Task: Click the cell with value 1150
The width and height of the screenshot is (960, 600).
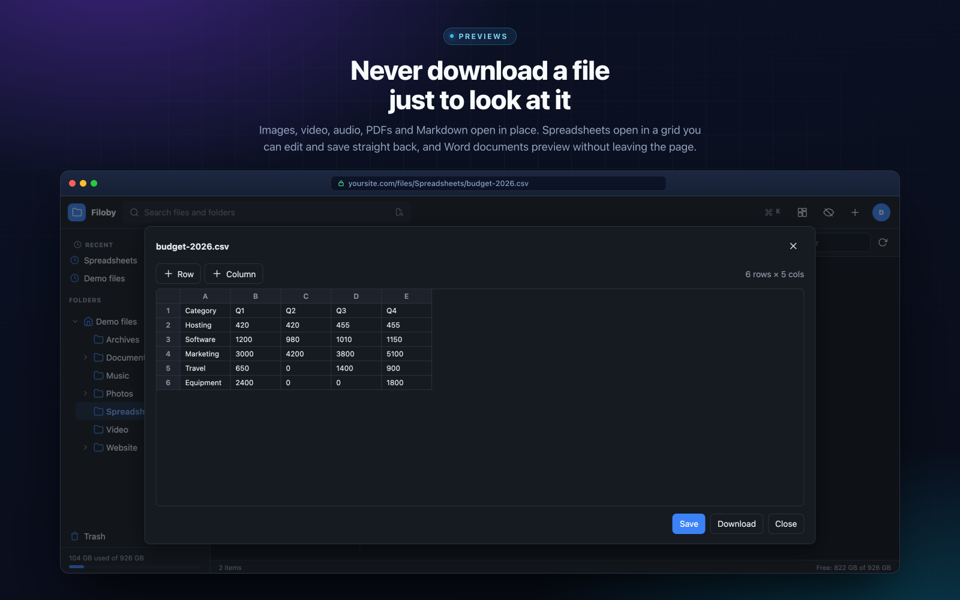Action: point(407,340)
